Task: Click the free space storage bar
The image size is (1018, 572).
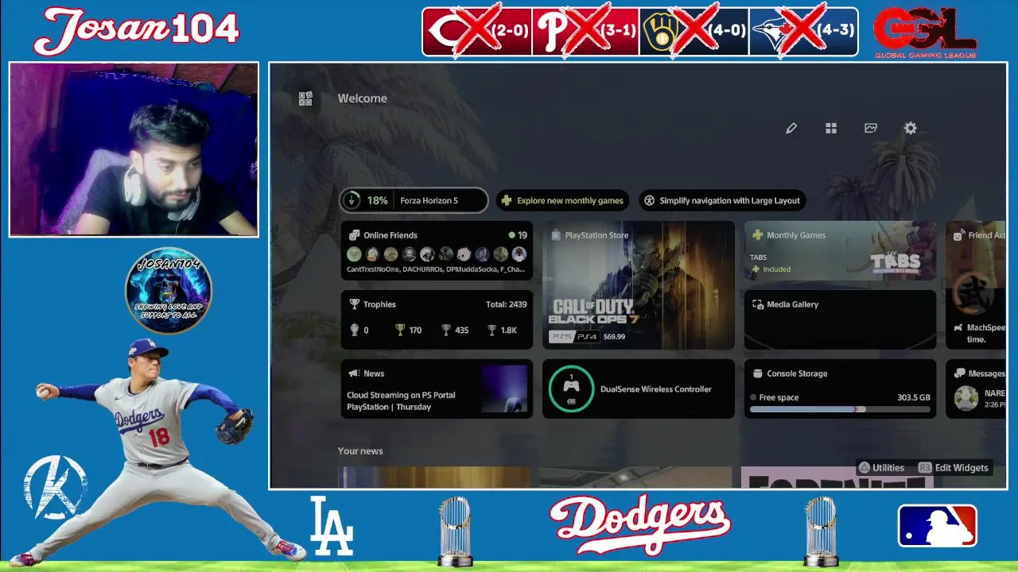Action: tap(840, 409)
